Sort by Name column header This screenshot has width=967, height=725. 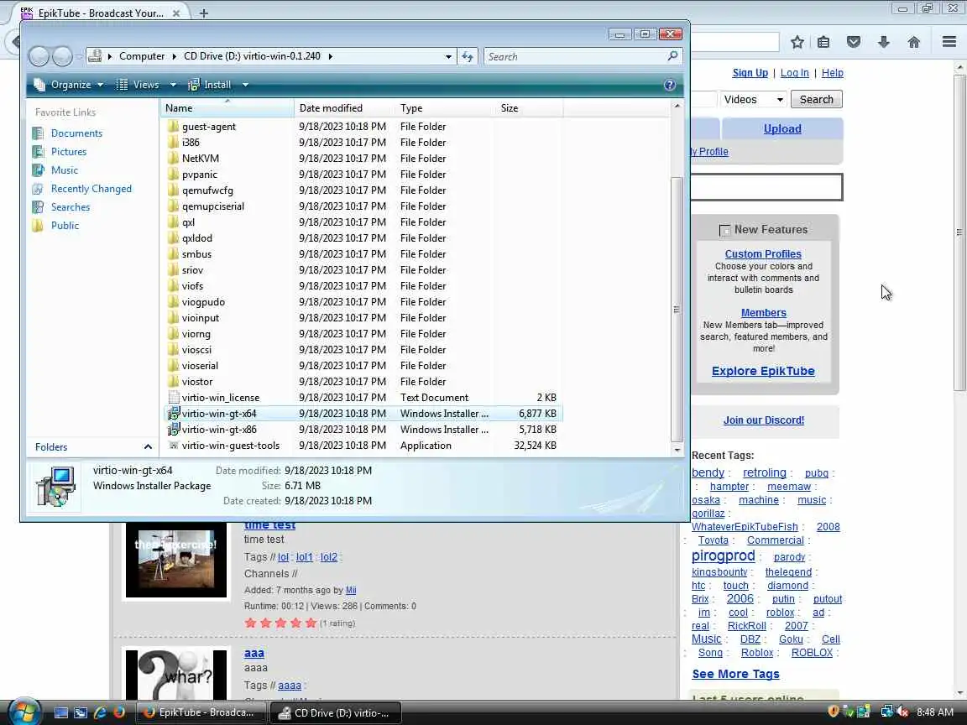click(x=227, y=108)
